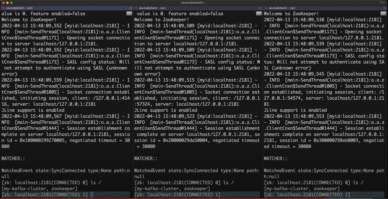The image size is (388, 199).
Task: Open the pane options menu icon for kafka02
Action: (x=260, y=8)
